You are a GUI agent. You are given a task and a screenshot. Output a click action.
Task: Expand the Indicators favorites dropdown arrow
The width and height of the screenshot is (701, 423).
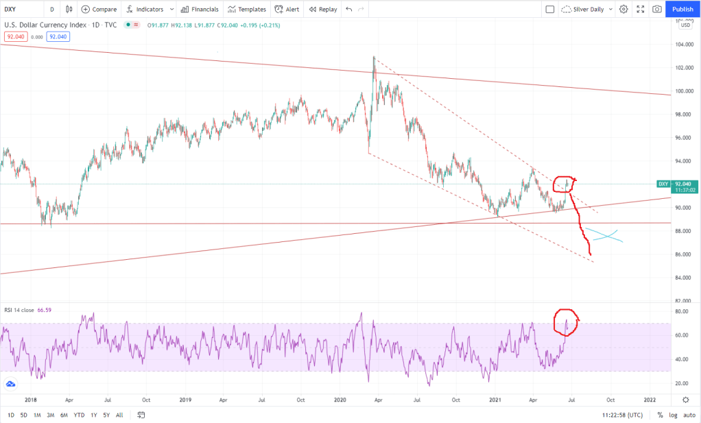point(171,10)
